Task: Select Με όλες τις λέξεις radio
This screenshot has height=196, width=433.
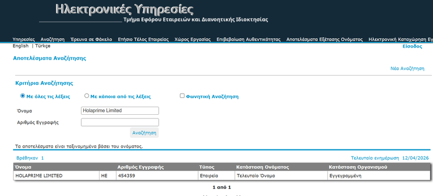Action: pos(23,96)
